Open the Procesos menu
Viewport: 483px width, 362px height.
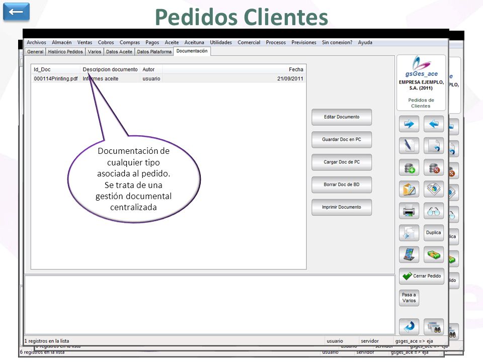276,42
